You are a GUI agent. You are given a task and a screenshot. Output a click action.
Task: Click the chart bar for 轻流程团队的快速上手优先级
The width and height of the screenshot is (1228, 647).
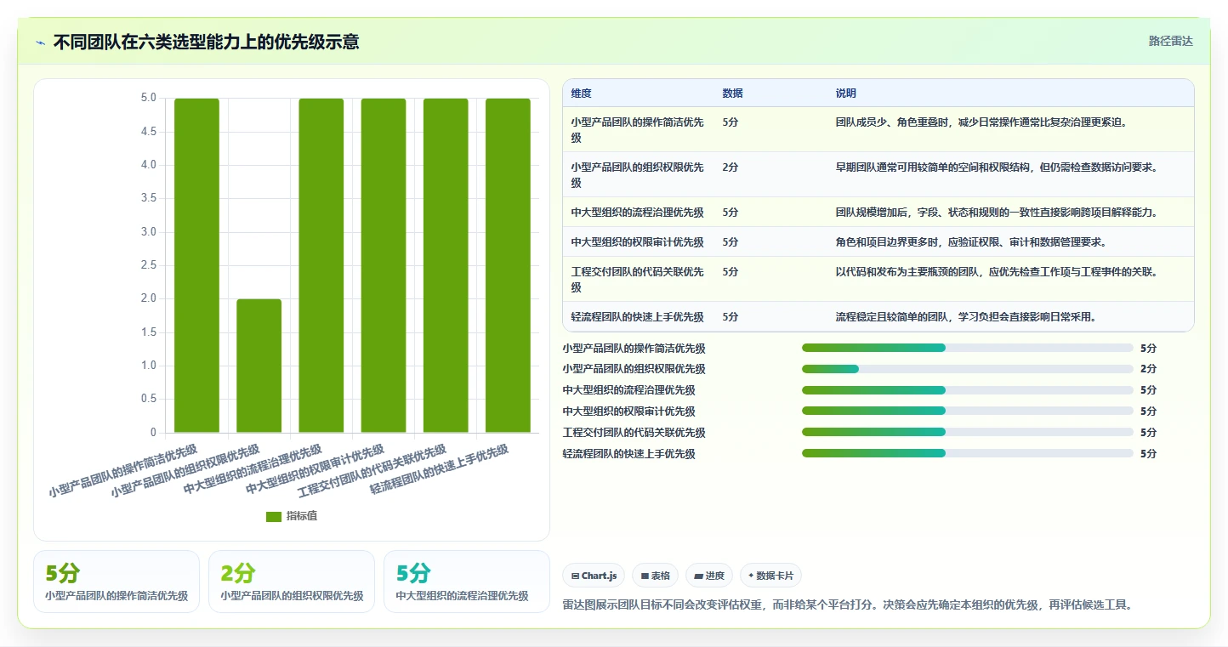(x=508, y=265)
